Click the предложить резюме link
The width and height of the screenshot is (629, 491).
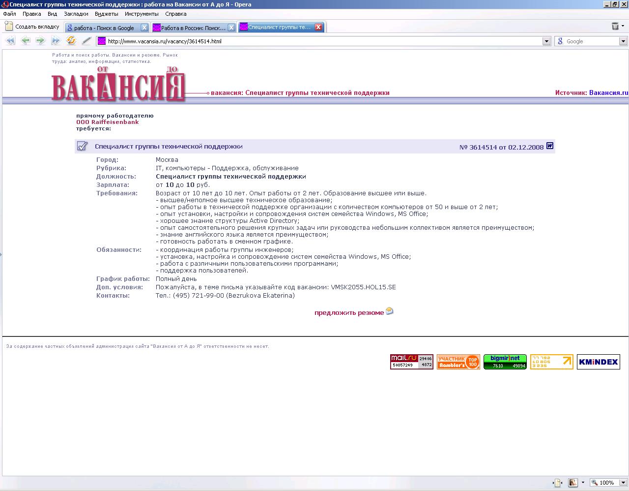coord(349,312)
